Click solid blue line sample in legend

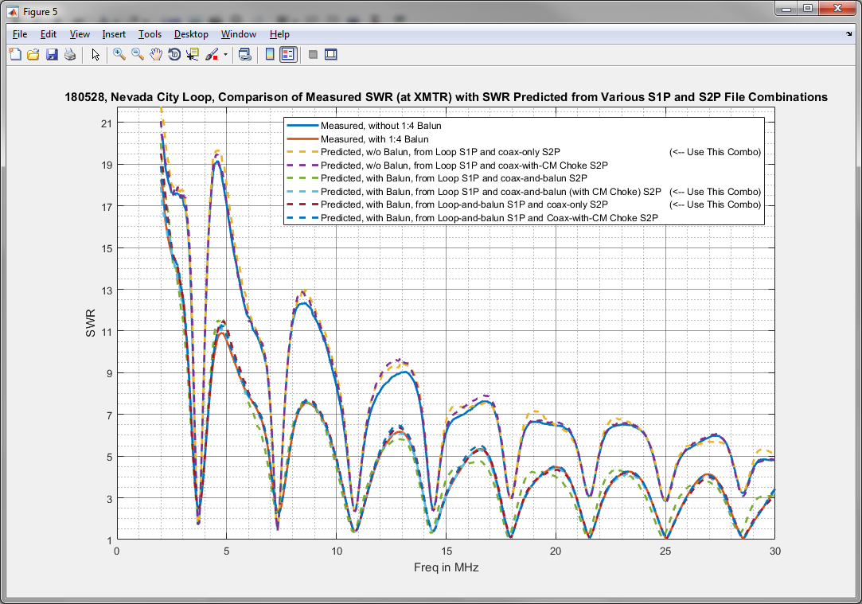click(302, 126)
